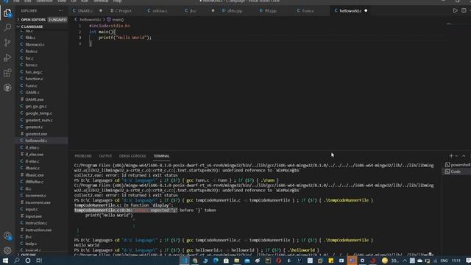Click unsaved dot on helloworld.c tab

366,10
